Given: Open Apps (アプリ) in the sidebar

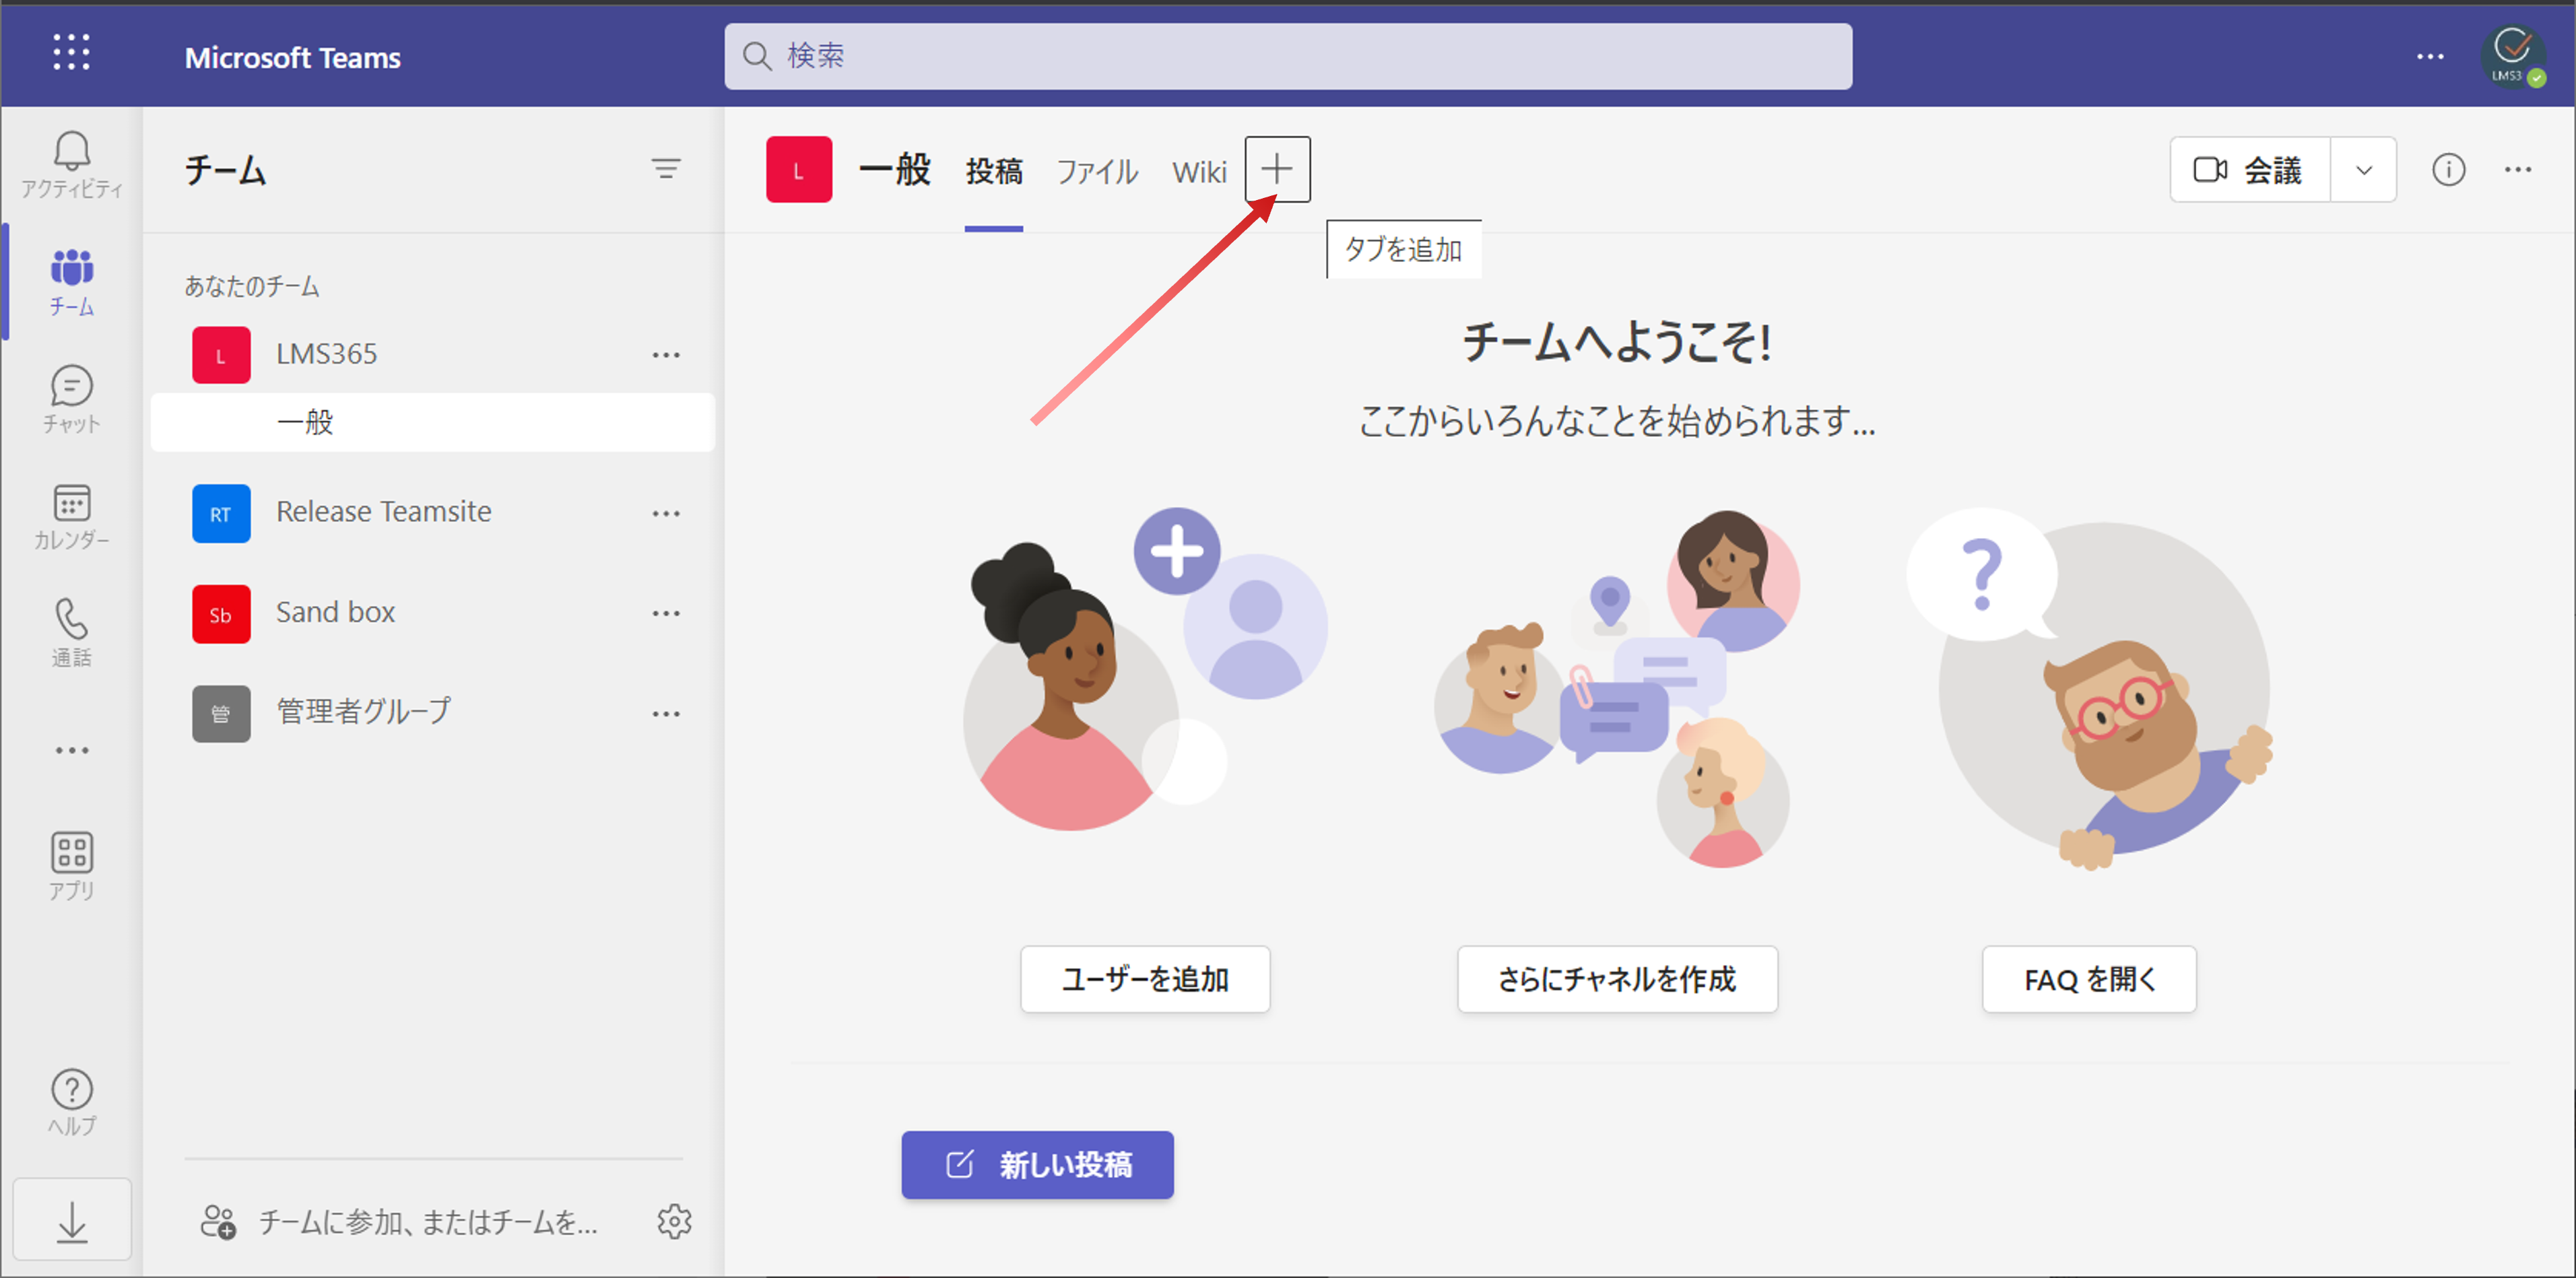Looking at the screenshot, I should [71, 866].
